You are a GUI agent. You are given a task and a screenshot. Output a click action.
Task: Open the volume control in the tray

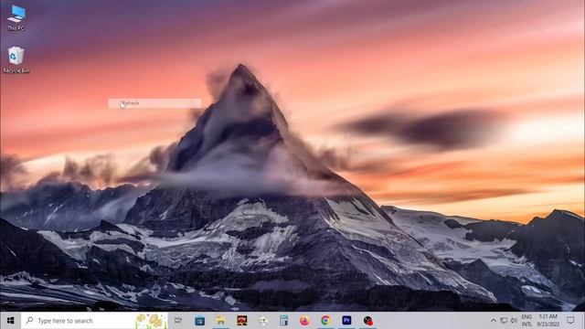tap(514, 321)
